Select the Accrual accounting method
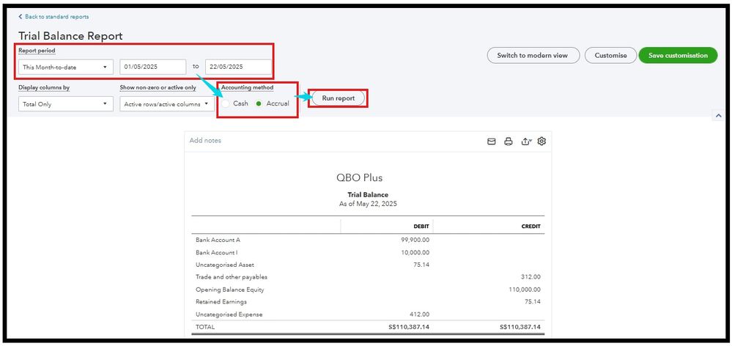Screen dimensions: 732x346 pyautogui.click(x=259, y=103)
